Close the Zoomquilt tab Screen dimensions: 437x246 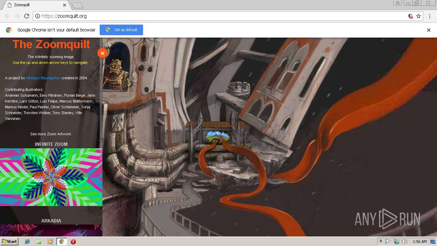pyautogui.click(x=65, y=5)
